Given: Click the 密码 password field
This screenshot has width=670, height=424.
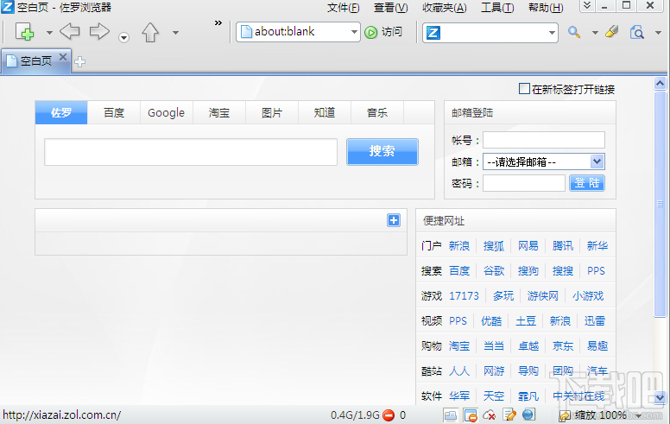Looking at the screenshot, I should pos(524,183).
